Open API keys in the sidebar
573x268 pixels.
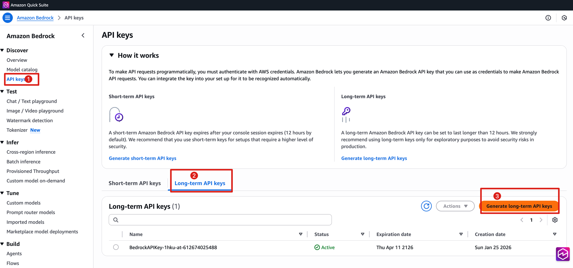(x=16, y=79)
